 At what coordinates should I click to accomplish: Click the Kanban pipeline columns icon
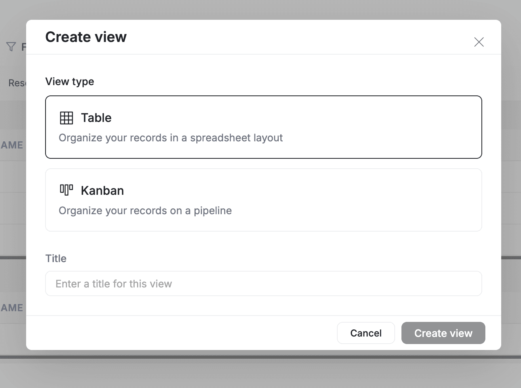(66, 189)
